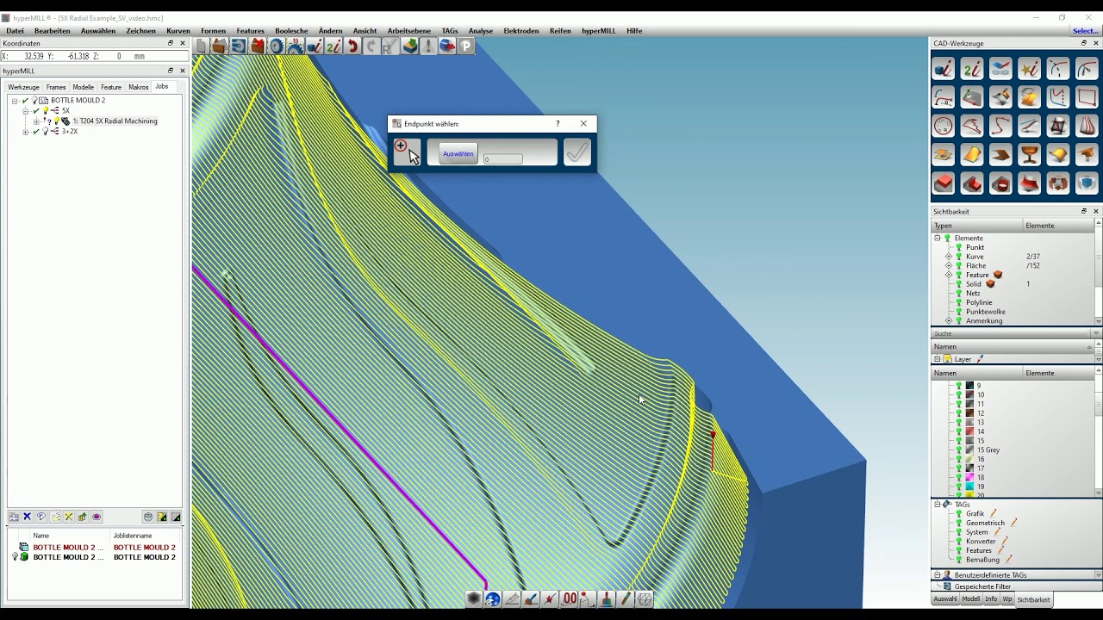
Task: Collapse the BOTTLE MOULD 2 tree node
Action: tap(15, 101)
